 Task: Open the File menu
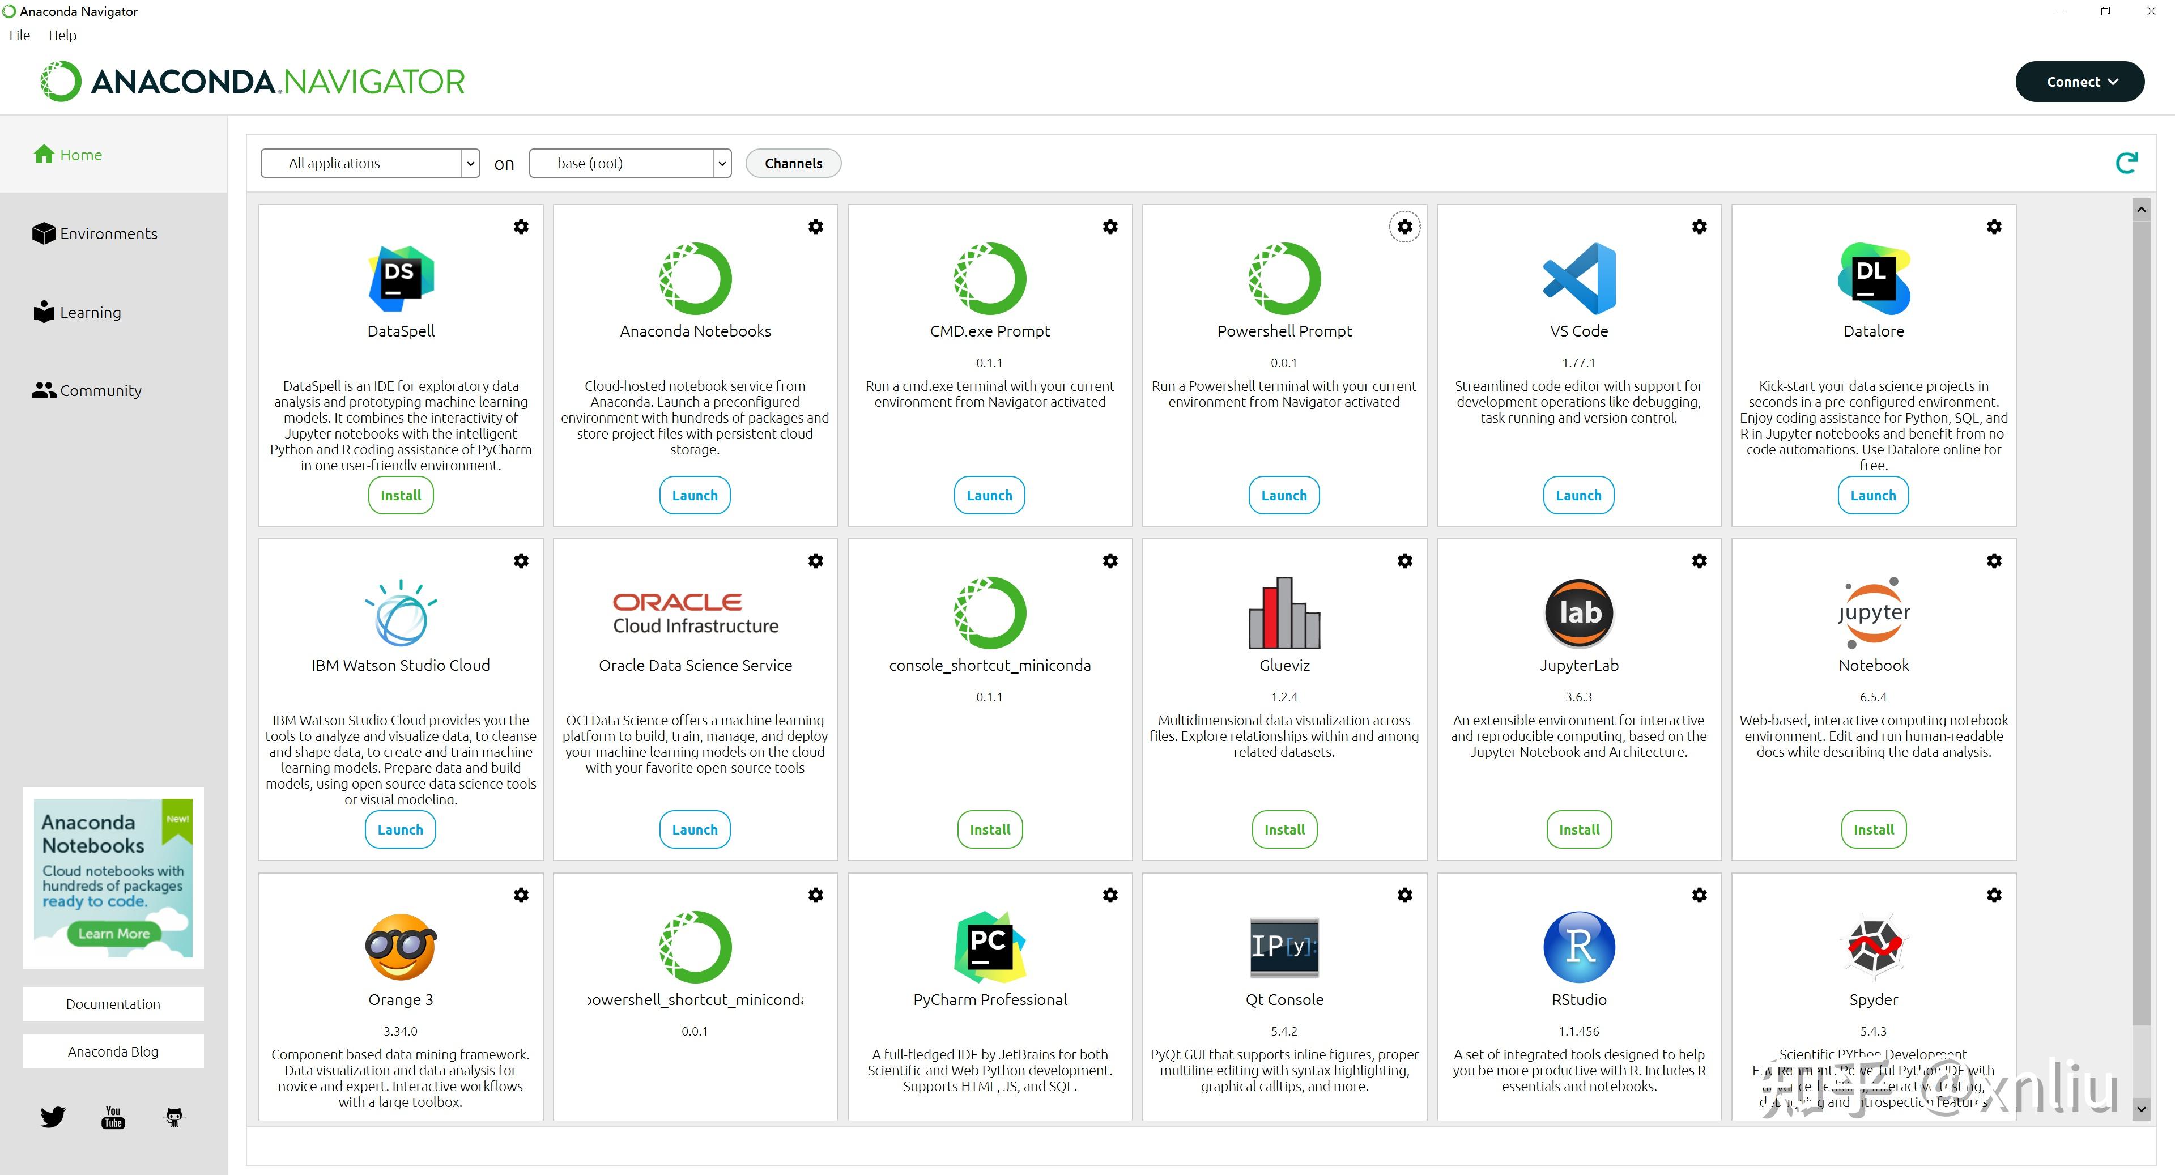(x=19, y=36)
